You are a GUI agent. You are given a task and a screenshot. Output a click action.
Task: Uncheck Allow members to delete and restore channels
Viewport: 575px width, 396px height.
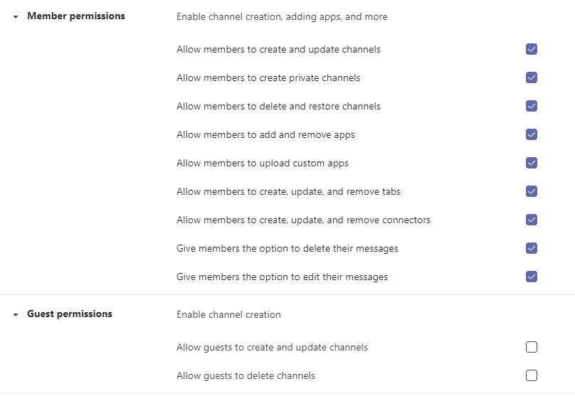pyautogui.click(x=532, y=106)
